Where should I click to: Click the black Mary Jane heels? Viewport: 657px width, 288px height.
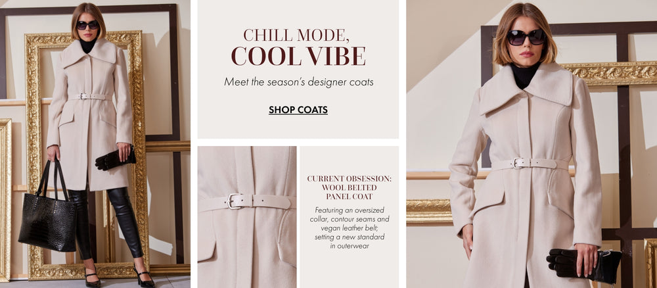119,277
